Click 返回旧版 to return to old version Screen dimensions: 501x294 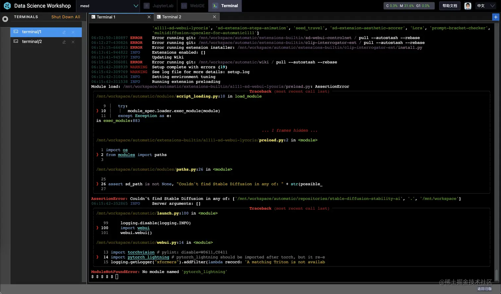coord(484,289)
